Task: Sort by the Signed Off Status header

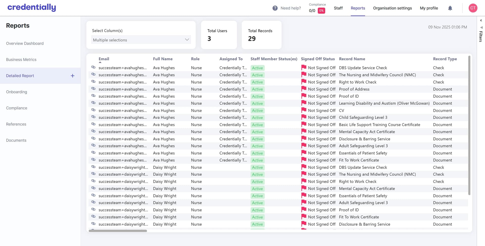Action: tap(318, 59)
